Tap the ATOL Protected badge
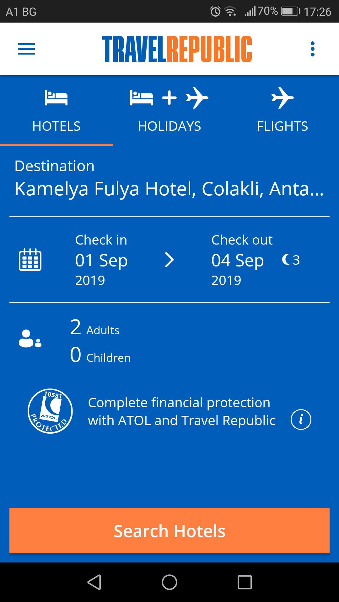 tap(50, 411)
